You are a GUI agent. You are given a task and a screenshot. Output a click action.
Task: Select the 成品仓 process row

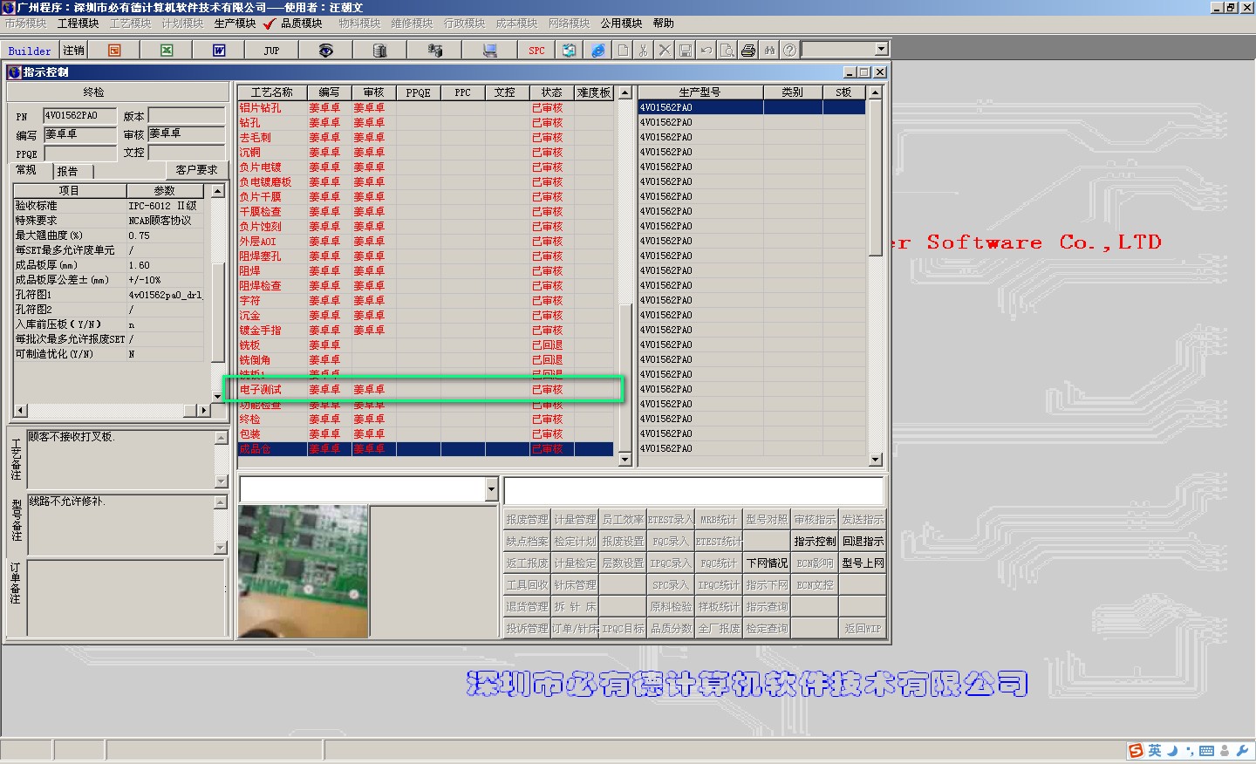tap(426, 449)
